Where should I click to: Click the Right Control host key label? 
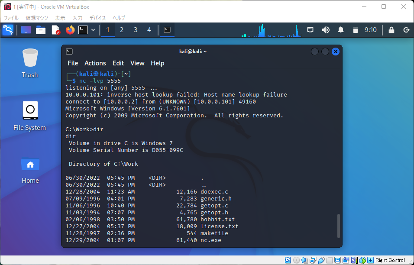pos(390,260)
